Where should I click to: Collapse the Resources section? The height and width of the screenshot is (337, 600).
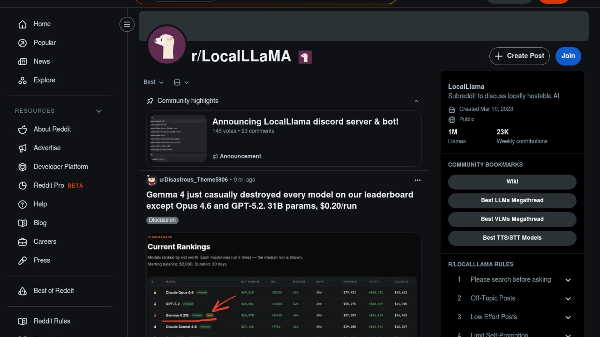tap(99, 111)
